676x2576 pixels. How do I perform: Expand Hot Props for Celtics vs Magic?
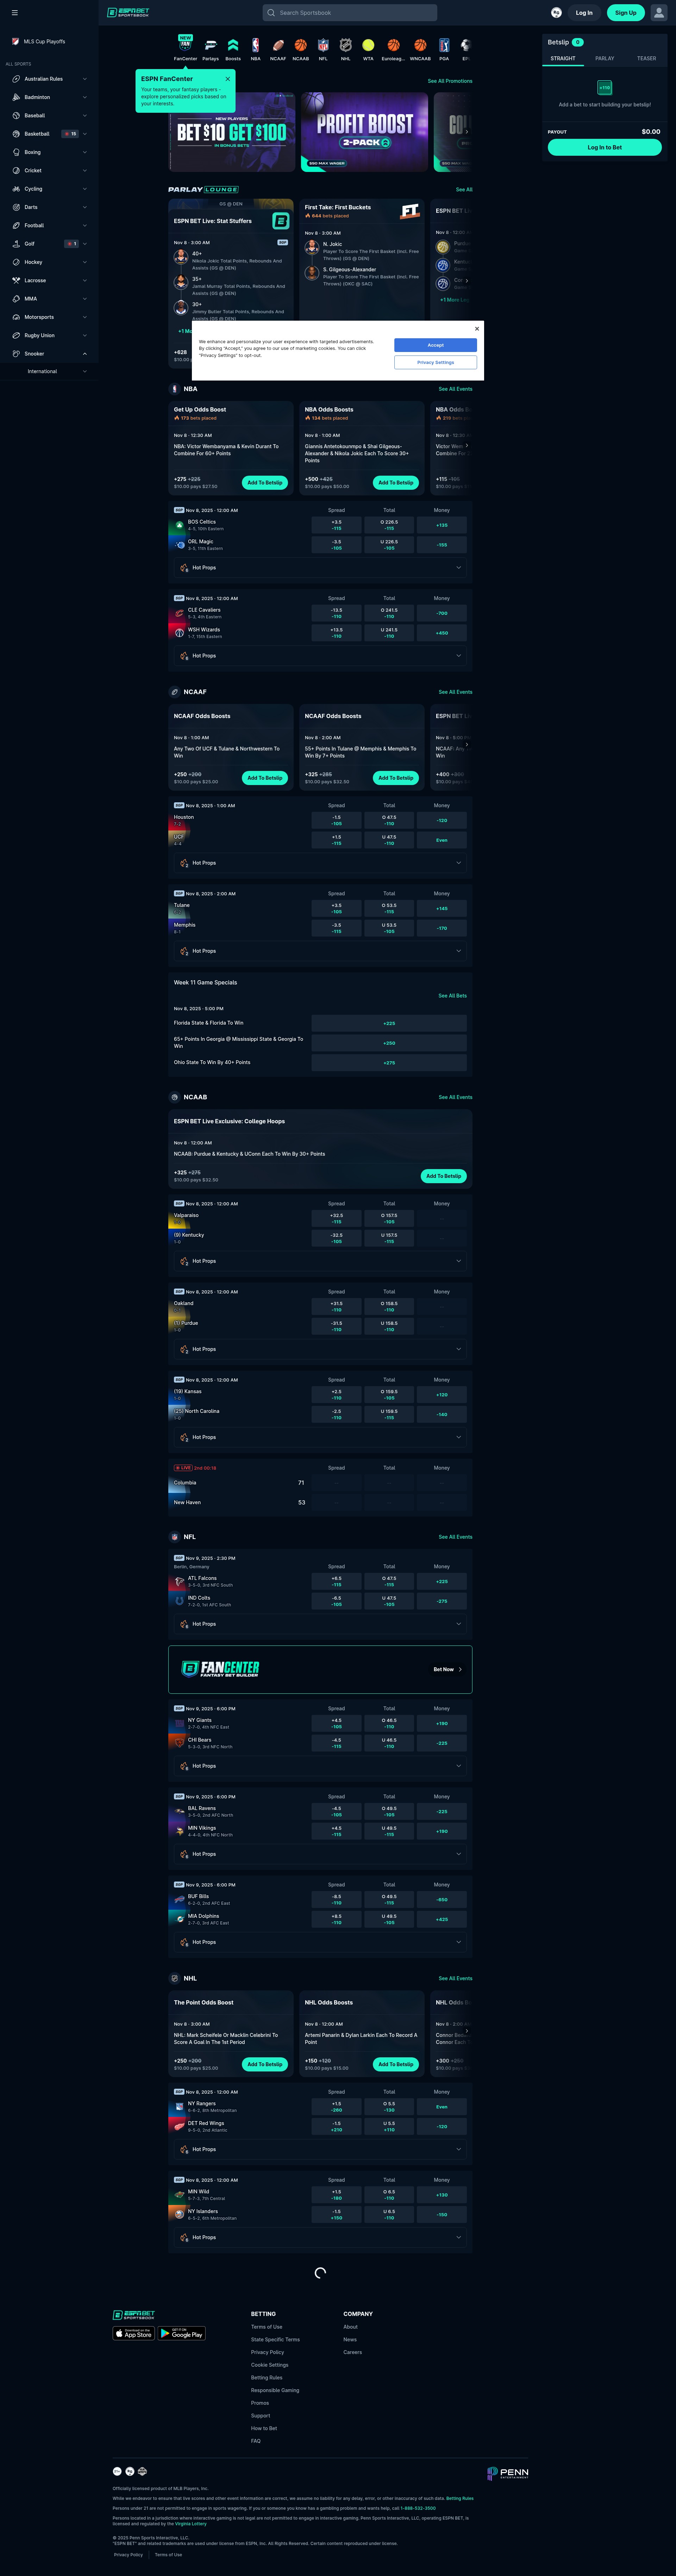point(320,568)
